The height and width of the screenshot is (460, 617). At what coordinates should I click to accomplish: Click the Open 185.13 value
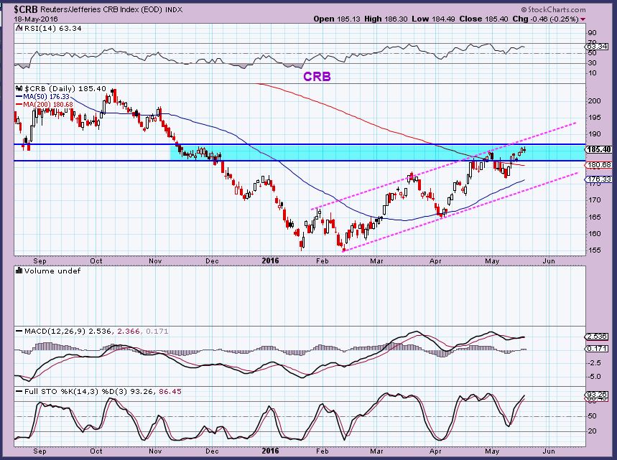[x=337, y=19]
